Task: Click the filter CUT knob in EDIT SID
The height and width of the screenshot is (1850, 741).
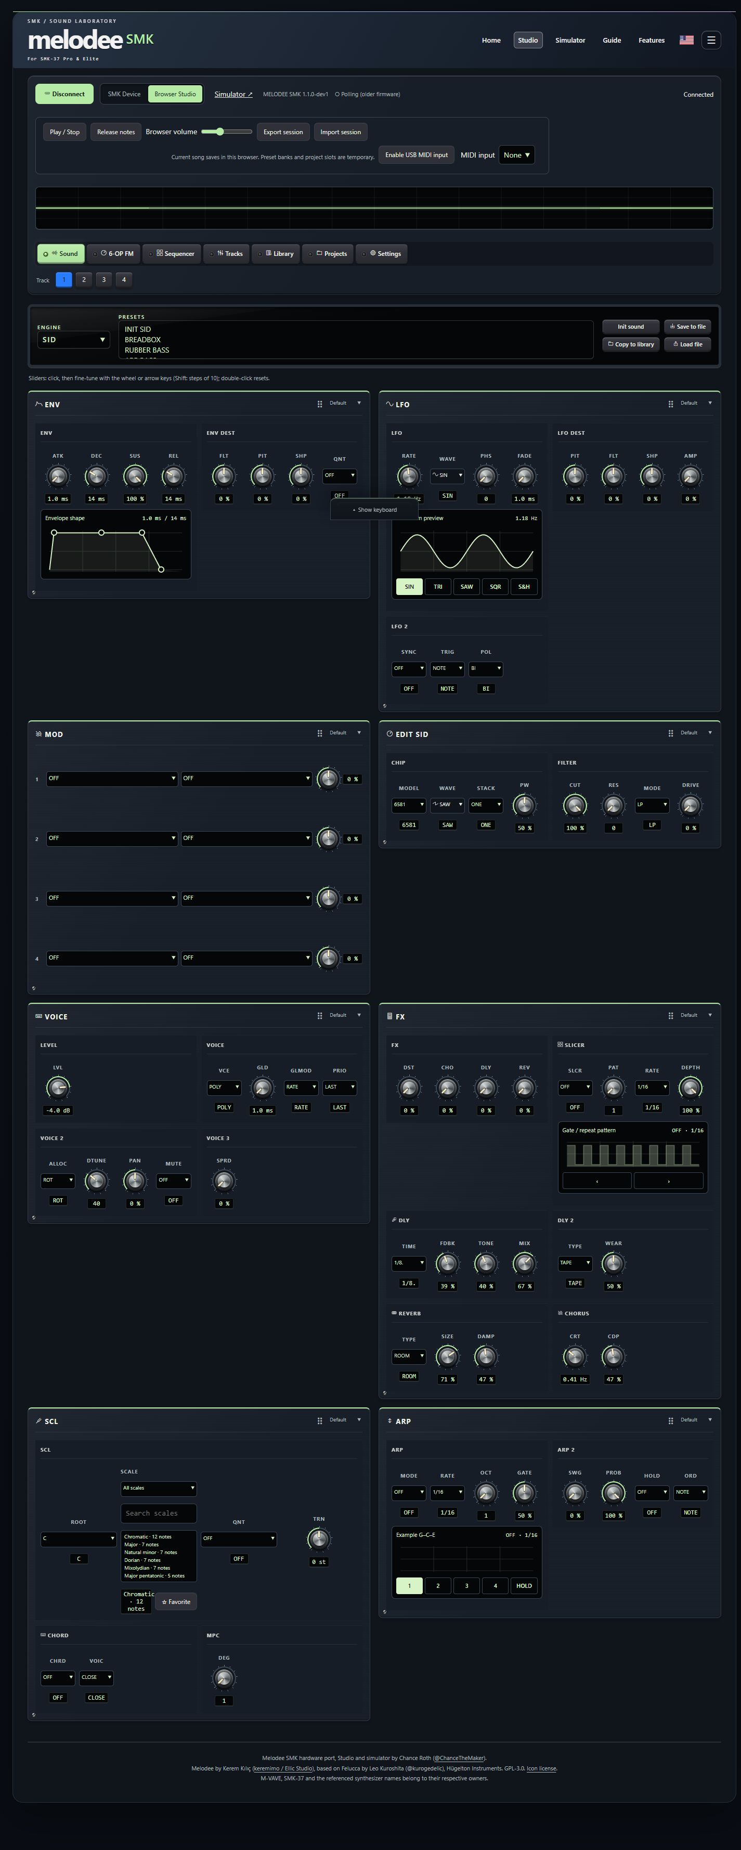Action: pyautogui.click(x=575, y=805)
